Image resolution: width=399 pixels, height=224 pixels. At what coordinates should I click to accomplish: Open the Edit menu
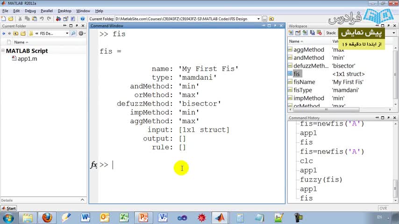click(x=16, y=11)
